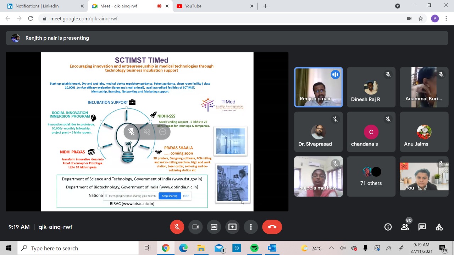454x255 pixels.
Task: Turn on closed captions
Action: [214, 227]
